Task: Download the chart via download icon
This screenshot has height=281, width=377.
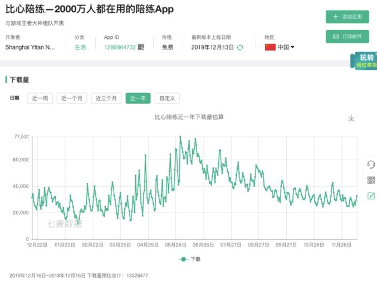Action: point(351,118)
